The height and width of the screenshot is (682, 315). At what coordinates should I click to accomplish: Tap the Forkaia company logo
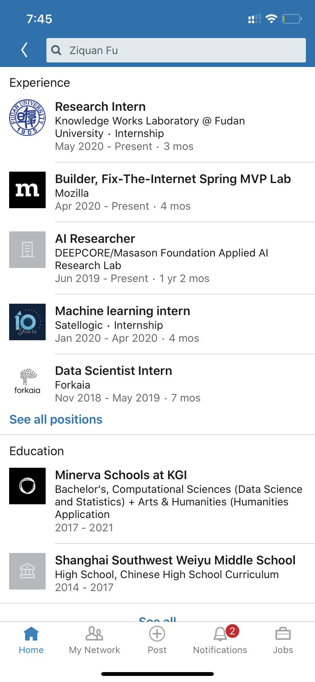pos(27,381)
